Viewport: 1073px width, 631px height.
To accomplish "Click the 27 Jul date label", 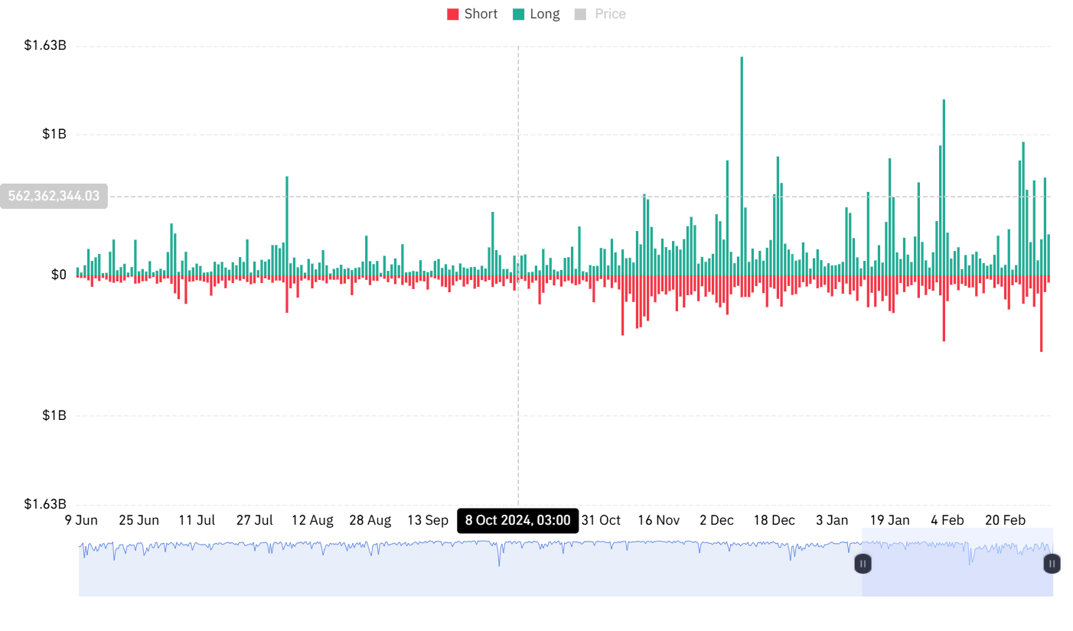I will coord(254,520).
